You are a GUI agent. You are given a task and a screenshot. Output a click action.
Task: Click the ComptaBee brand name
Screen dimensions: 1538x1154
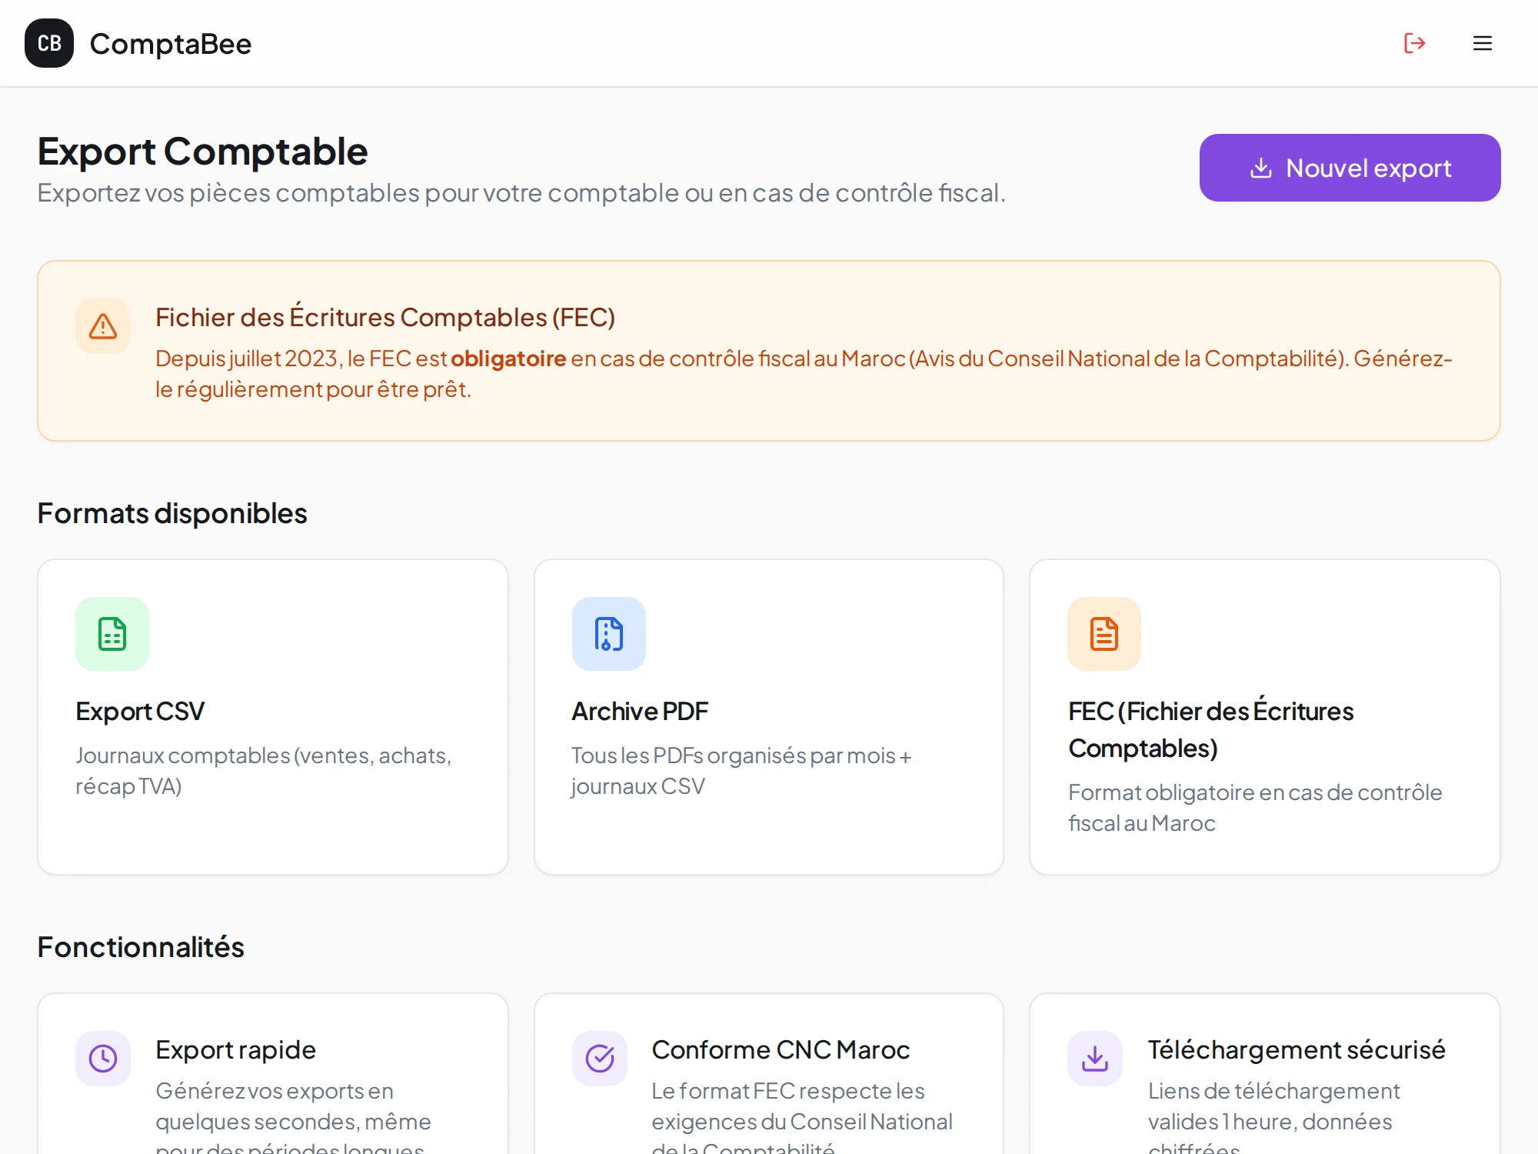[171, 44]
